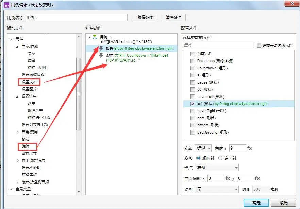Collapse the 全局变量 tree node
The height and width of the screenshot is (209, 300).
[x=11, y=189]
